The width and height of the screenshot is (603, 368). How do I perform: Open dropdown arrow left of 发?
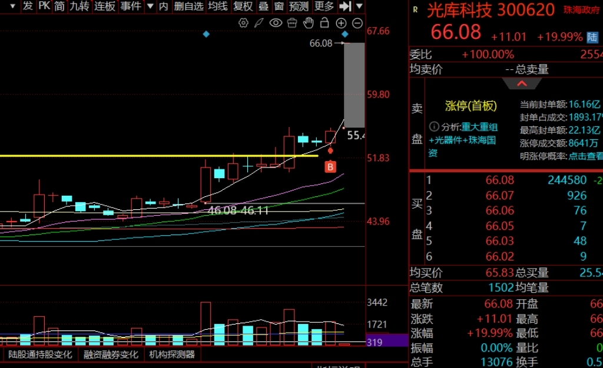(x=13, y=6)
